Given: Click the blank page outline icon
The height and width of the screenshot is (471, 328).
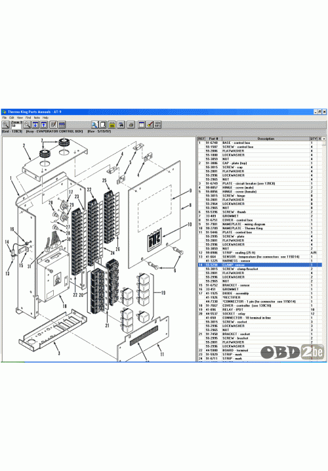Looking at the screenshot, I should (x=103, y=124).
